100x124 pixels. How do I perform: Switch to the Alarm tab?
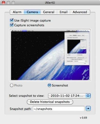coord(17,12)
